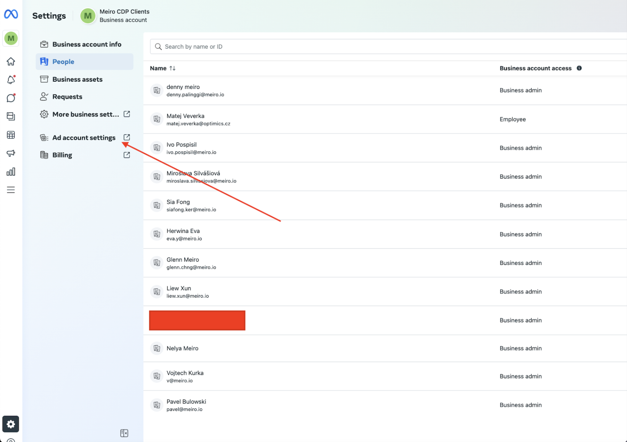Select Sia Fong name
The height and width of the screenshot is (442, 627).
[x=178, y=202]
